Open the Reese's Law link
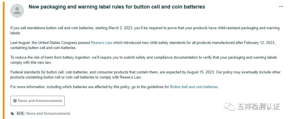 102,43
